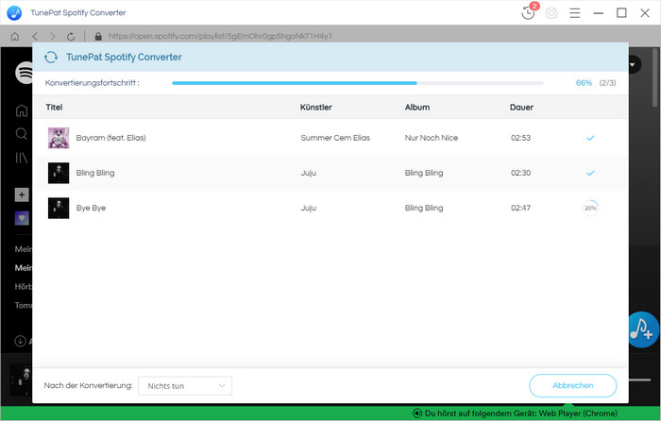
Task: Open the conversion history clock icon
Action: 528,13
